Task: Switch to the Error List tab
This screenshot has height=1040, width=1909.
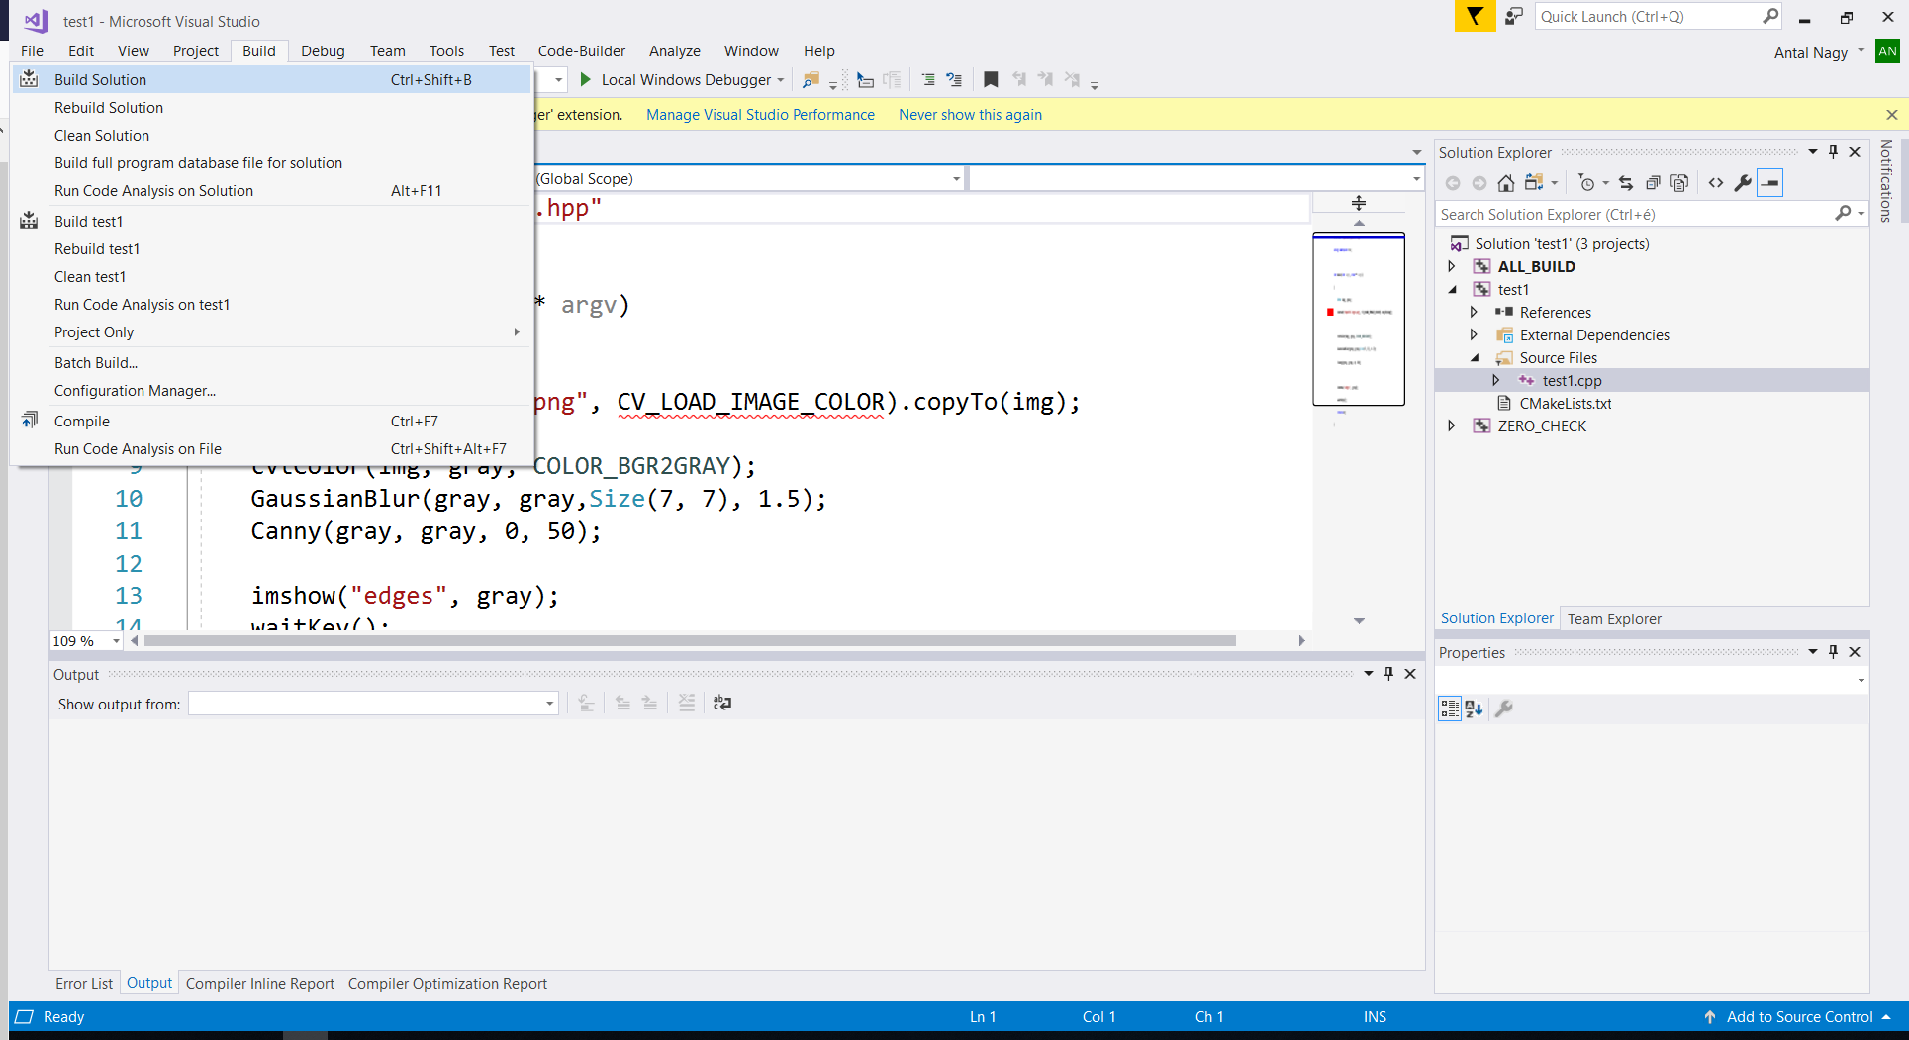Action: tap(84, 984)
